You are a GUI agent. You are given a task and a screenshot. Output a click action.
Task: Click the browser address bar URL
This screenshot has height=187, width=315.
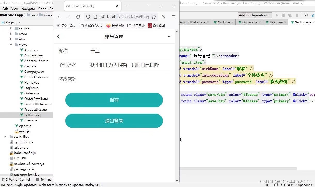pyautogui.click(x=128, y=17)
